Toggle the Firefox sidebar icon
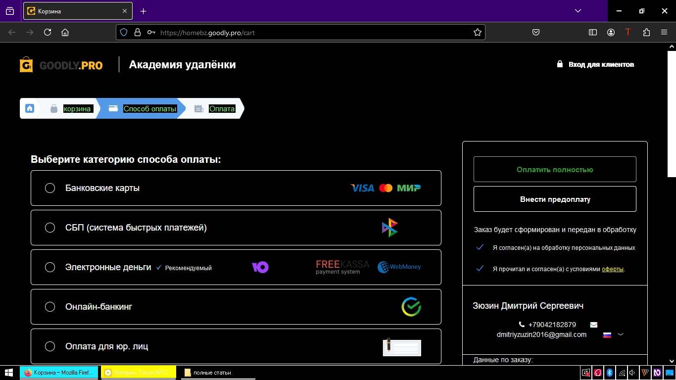Screen dimensions: 676x380 (x=593, y=32)
